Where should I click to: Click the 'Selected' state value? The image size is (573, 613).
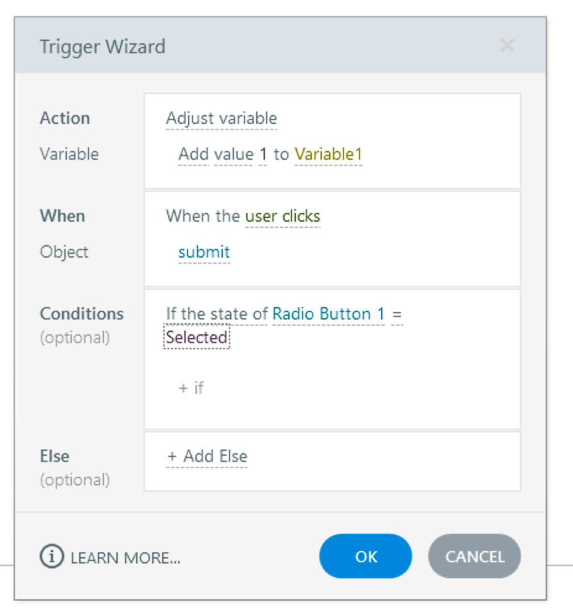197,337
